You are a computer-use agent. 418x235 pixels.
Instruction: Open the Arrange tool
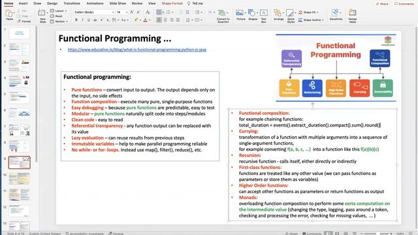click(x=278, y=15)
